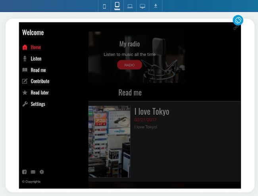Open the Listen menu item
Image resolution: width=258 pixels, height=196 pixels.
tap(36, 59)
